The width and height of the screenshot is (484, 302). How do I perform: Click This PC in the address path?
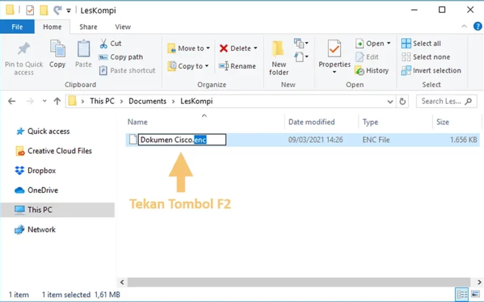[102, 101]
